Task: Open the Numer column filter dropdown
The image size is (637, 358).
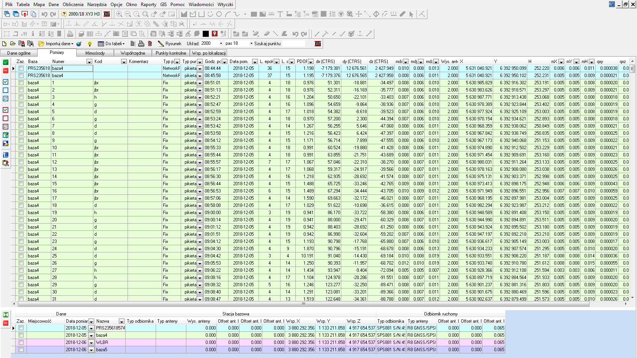Action: 90,62
